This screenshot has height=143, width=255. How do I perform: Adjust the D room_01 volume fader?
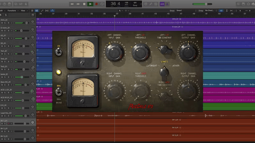pyautogui.click(x=22, y=31)
